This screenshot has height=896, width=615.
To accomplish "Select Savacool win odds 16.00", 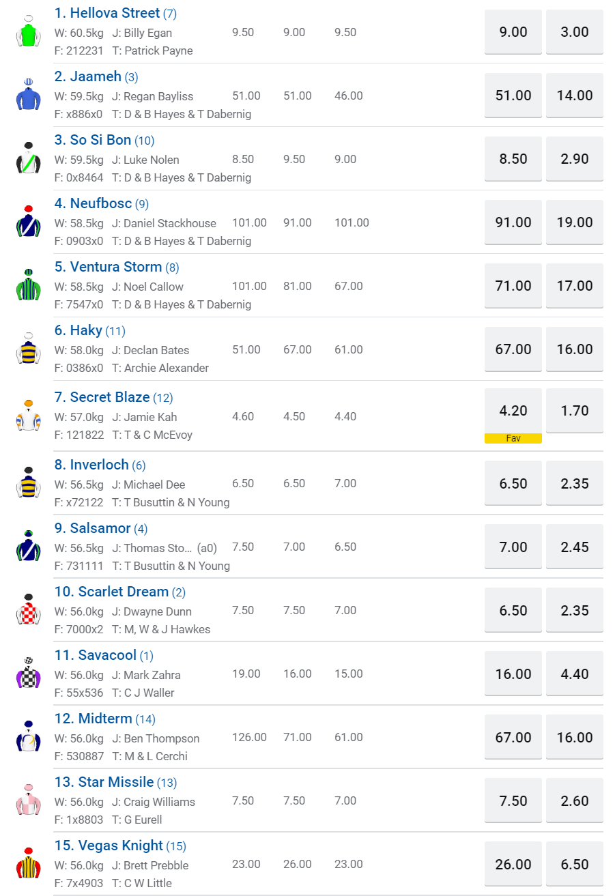I will [513, 674].
